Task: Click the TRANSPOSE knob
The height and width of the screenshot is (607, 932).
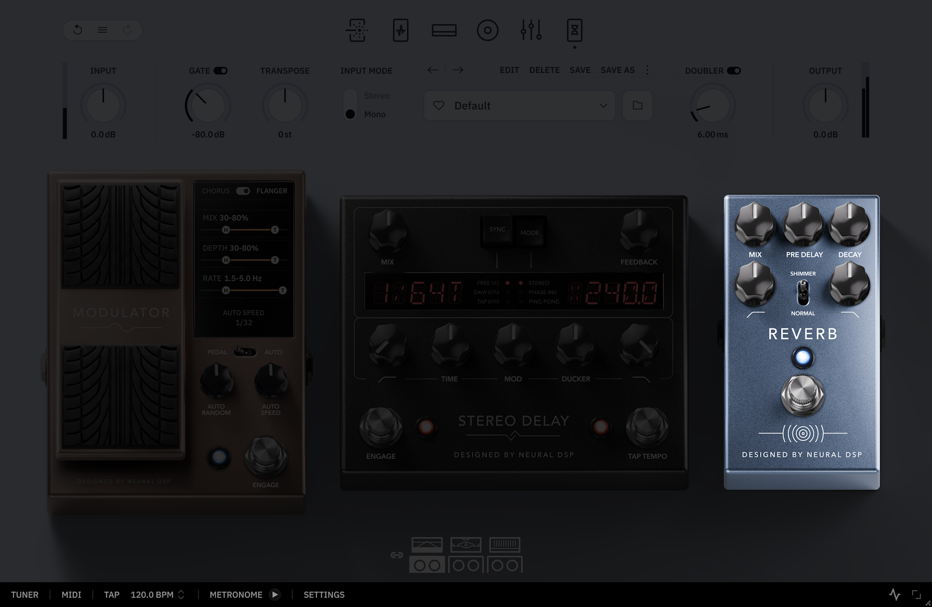Action: click(285, 105)
